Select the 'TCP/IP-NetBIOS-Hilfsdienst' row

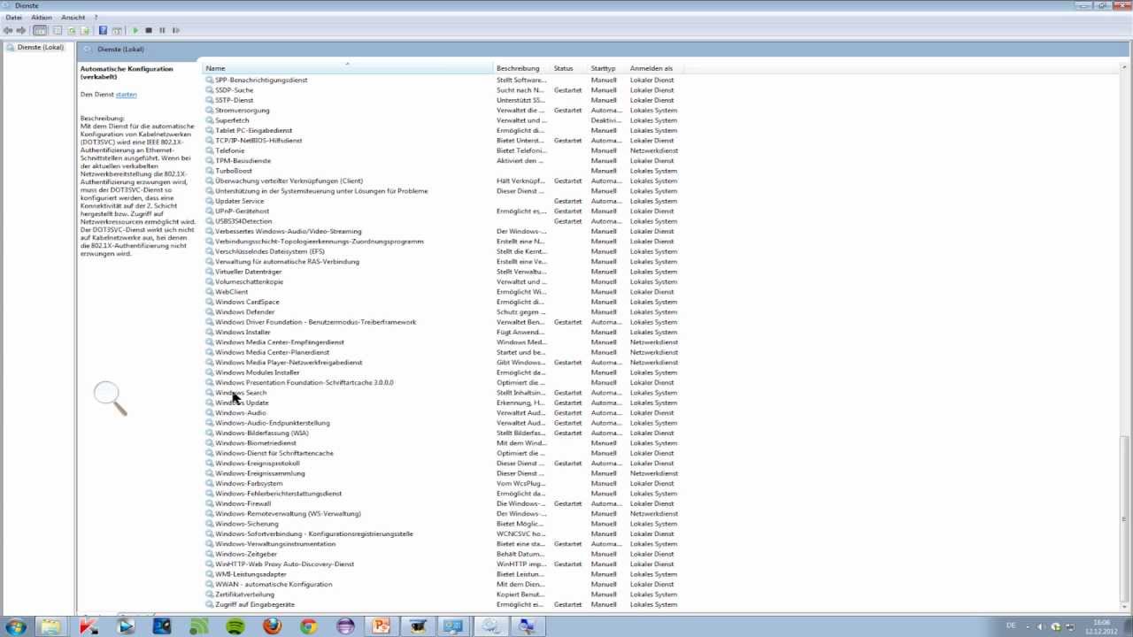pyautogui.click(x=445, y=141)
